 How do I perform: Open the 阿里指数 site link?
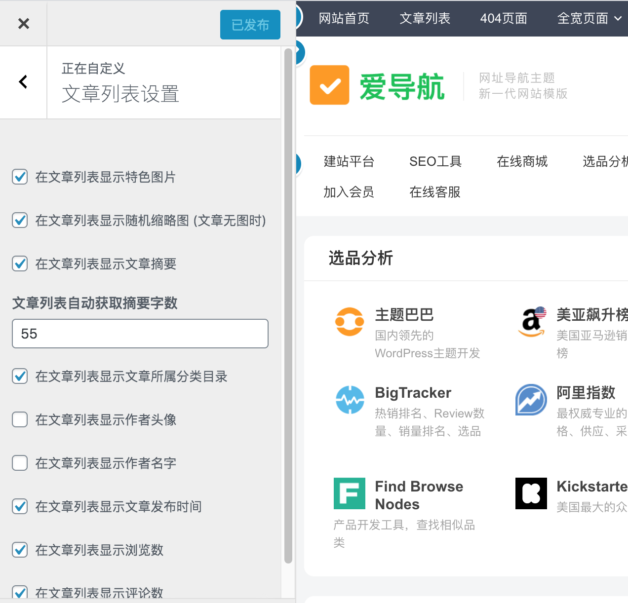586,393
